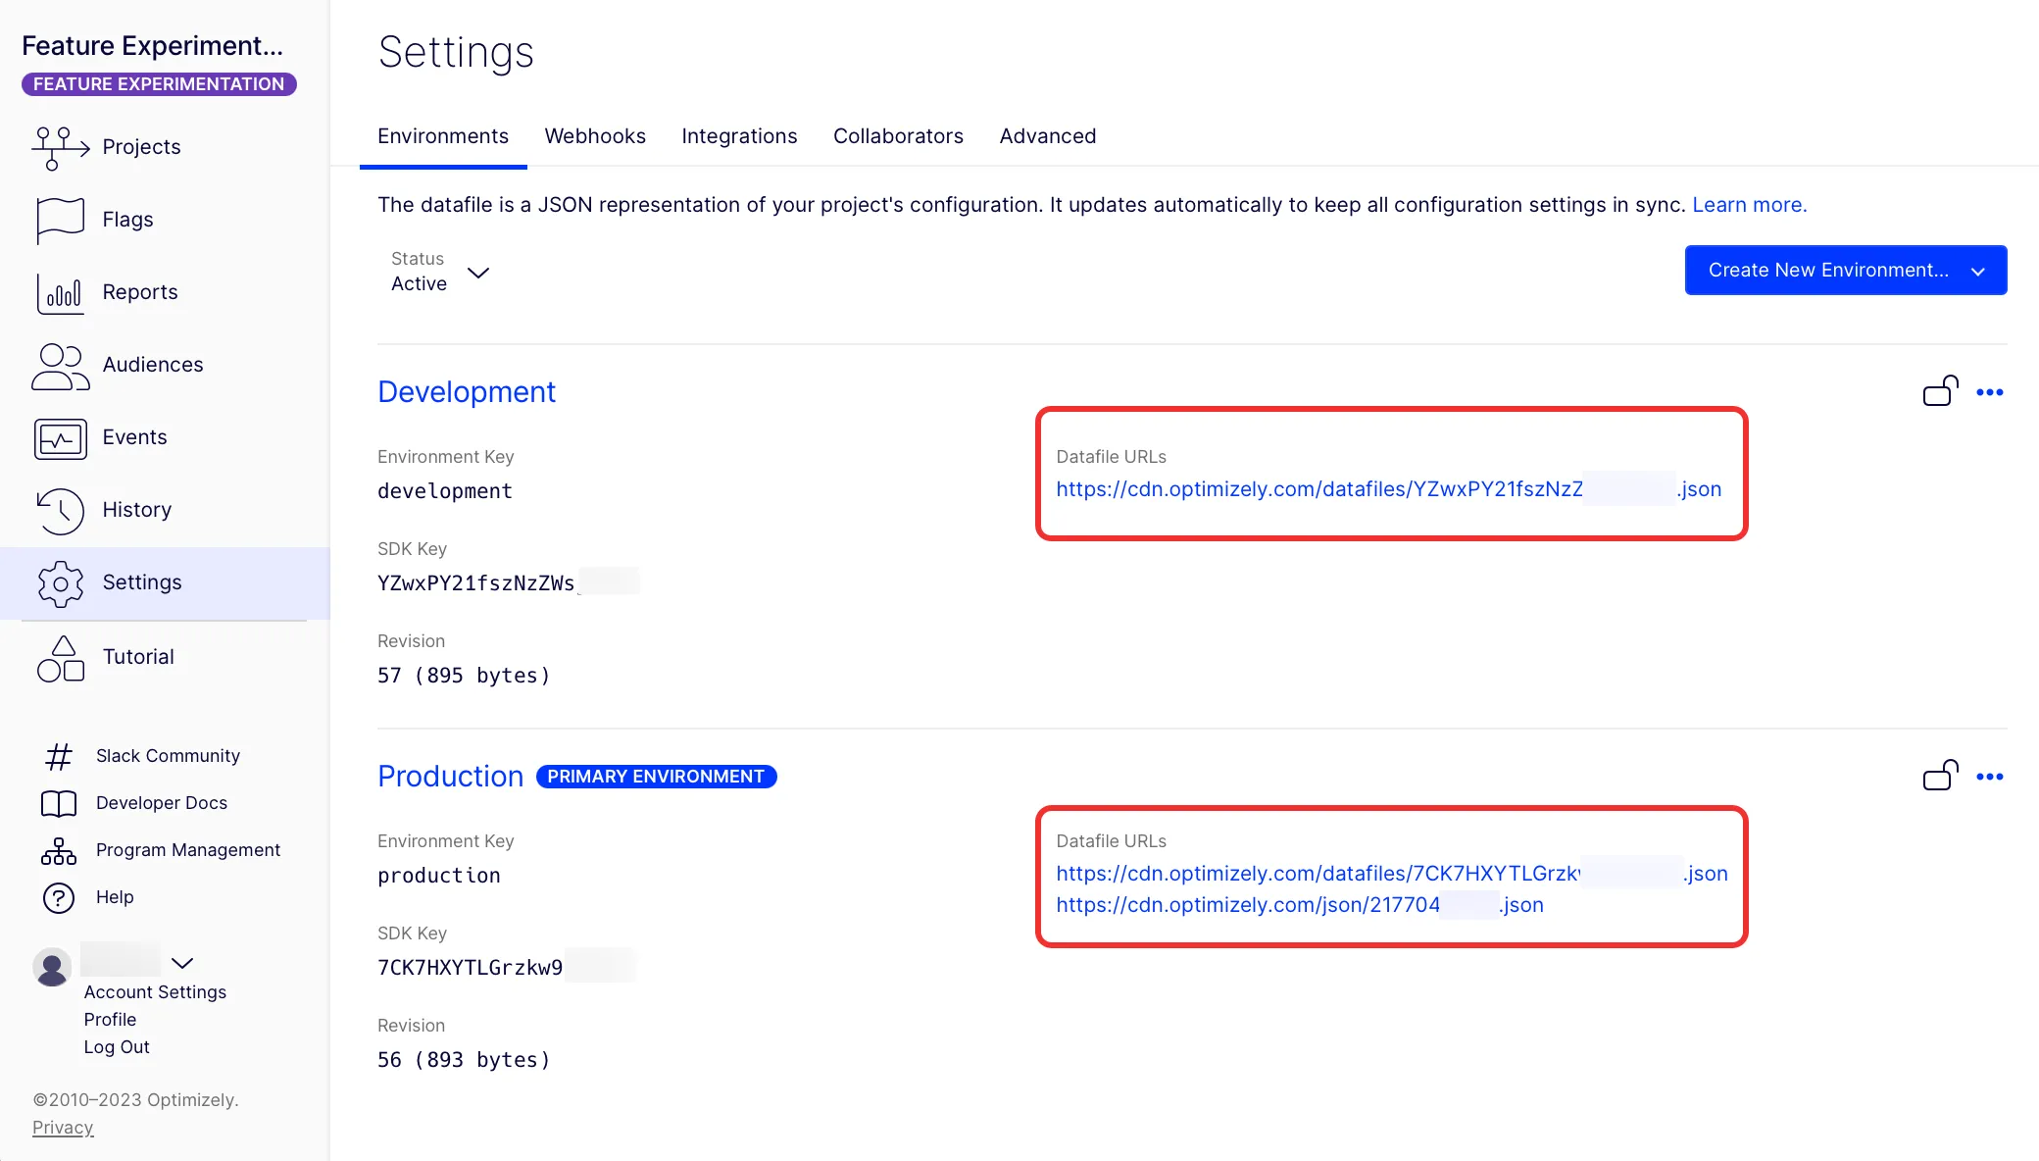The width and height of the screenshot is (2039, 1161).
Task: Toggle the lock on Development environment
Action: pos(1940,391)
